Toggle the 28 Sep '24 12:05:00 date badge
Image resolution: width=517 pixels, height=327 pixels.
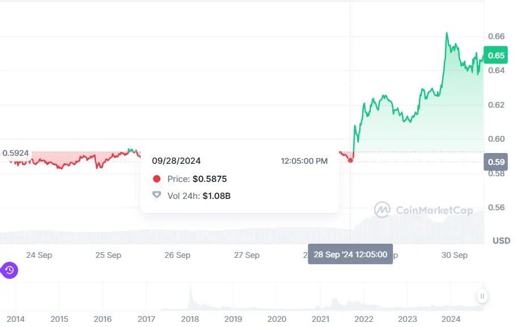(350, 254)
